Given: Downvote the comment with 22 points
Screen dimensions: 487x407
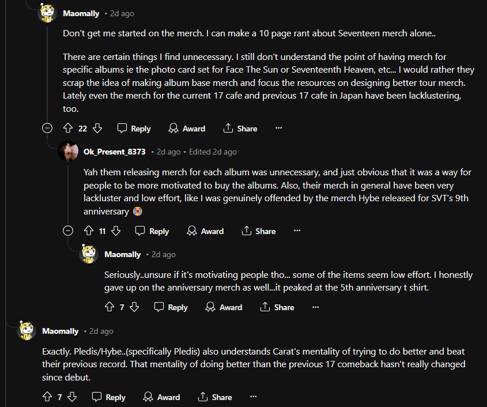Looking at the screenshot, I should 97,129.
